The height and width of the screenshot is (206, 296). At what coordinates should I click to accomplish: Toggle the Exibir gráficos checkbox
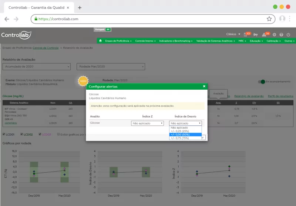pyautogui.click(x=58, y=134)
